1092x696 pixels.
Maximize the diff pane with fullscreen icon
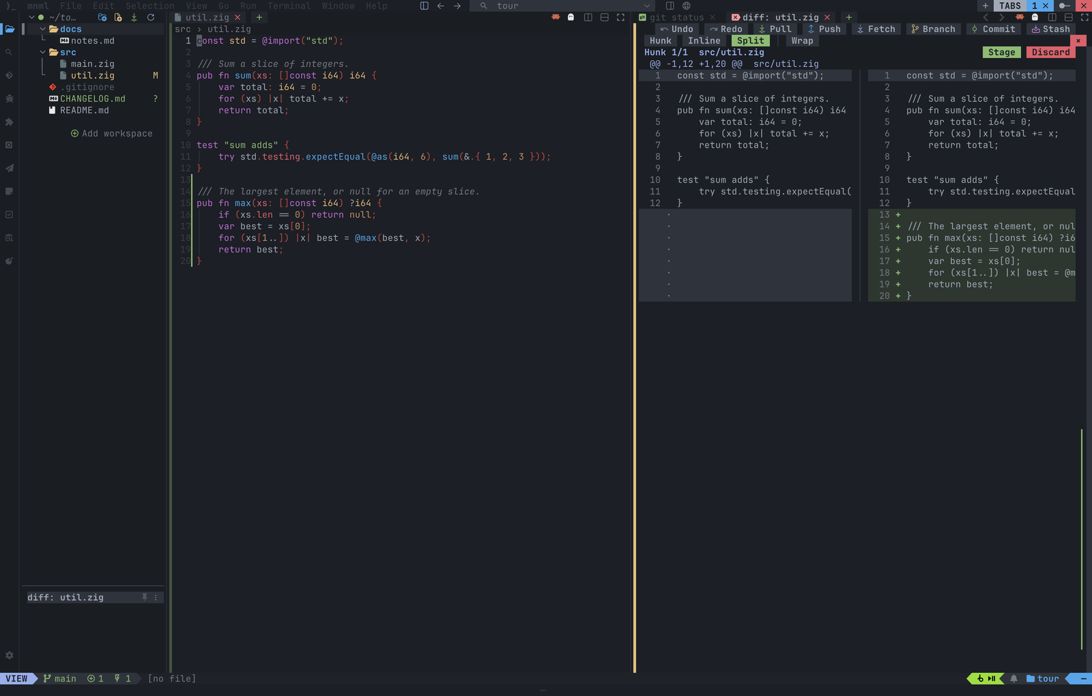[1085, 17]
